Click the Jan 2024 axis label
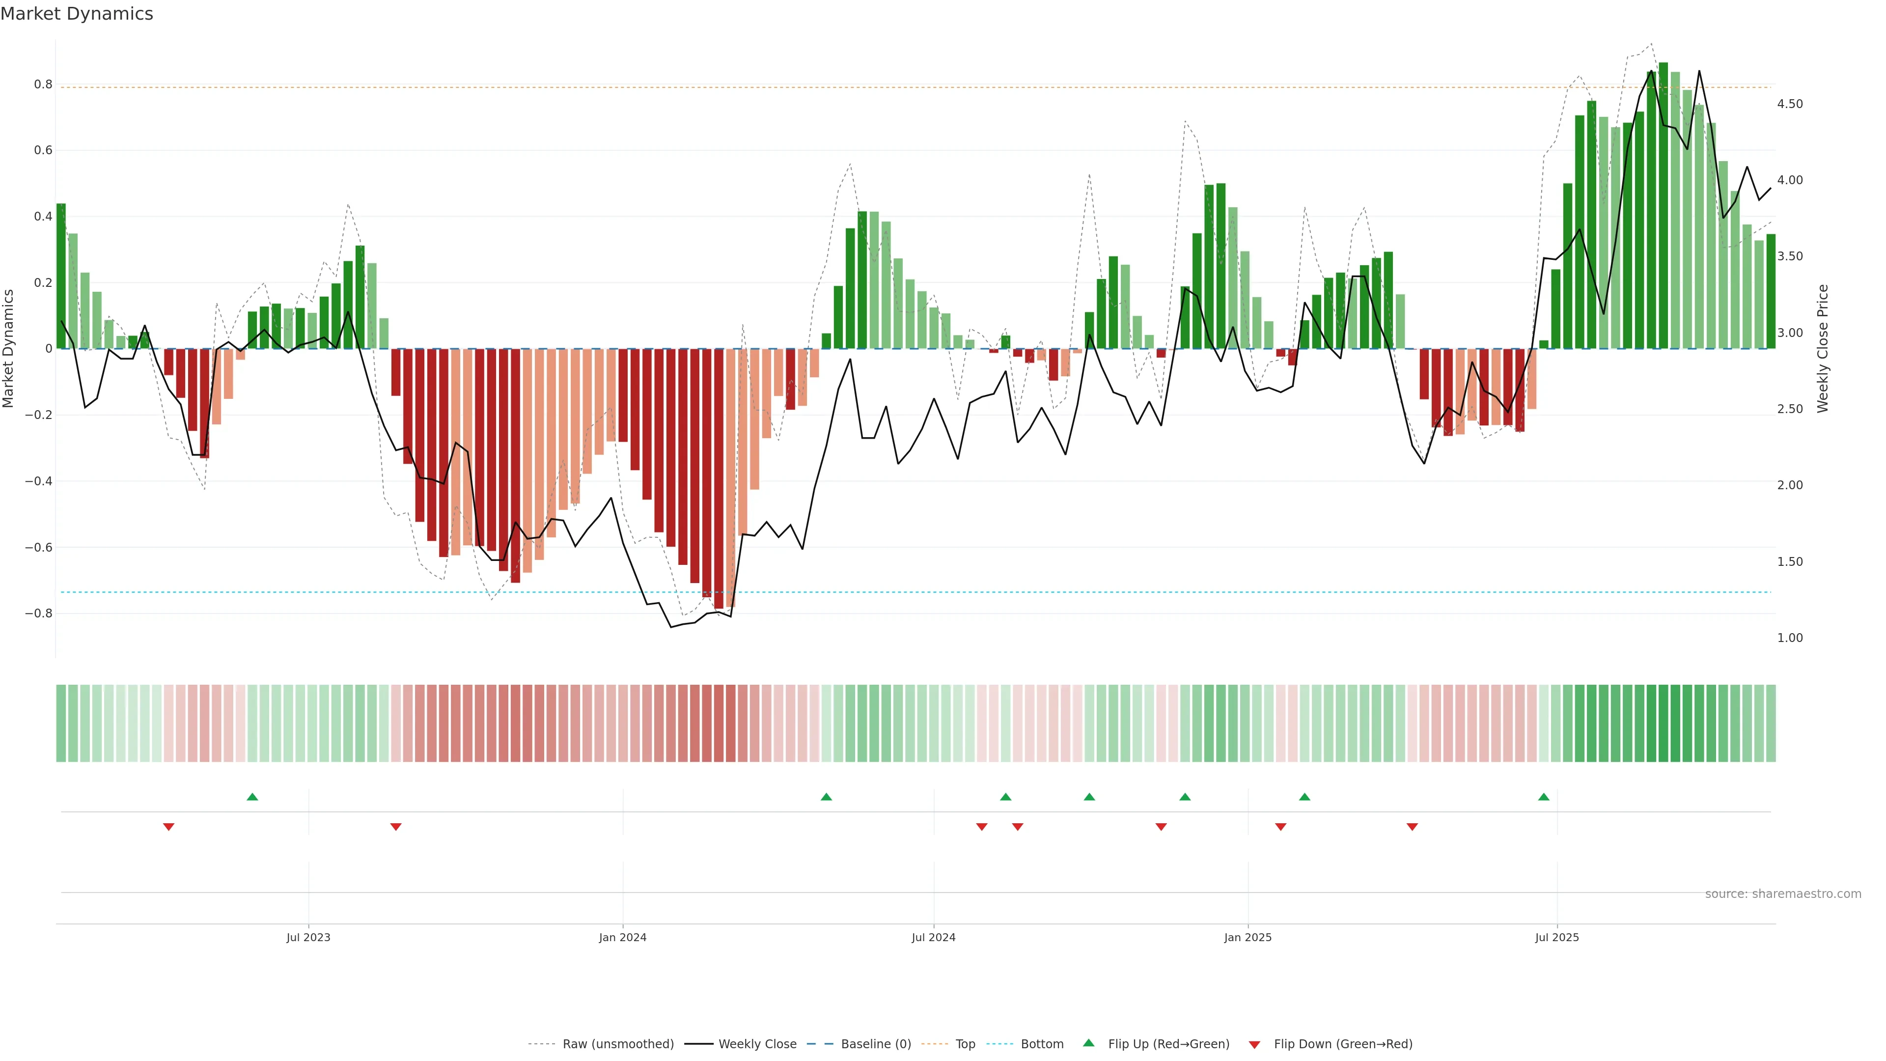This screenshot has height=1061, width=1886. click(x=622, y=937)
